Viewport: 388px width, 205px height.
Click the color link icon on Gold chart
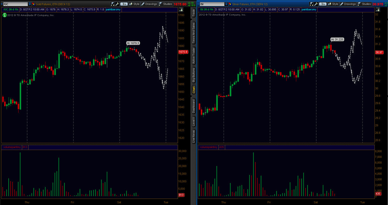pyautogui.click(x=33, y=4)
